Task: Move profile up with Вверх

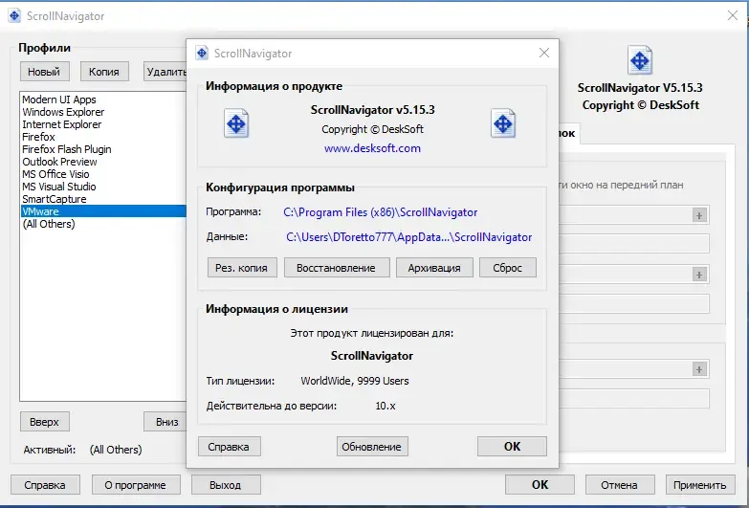Action: (44, 422)
